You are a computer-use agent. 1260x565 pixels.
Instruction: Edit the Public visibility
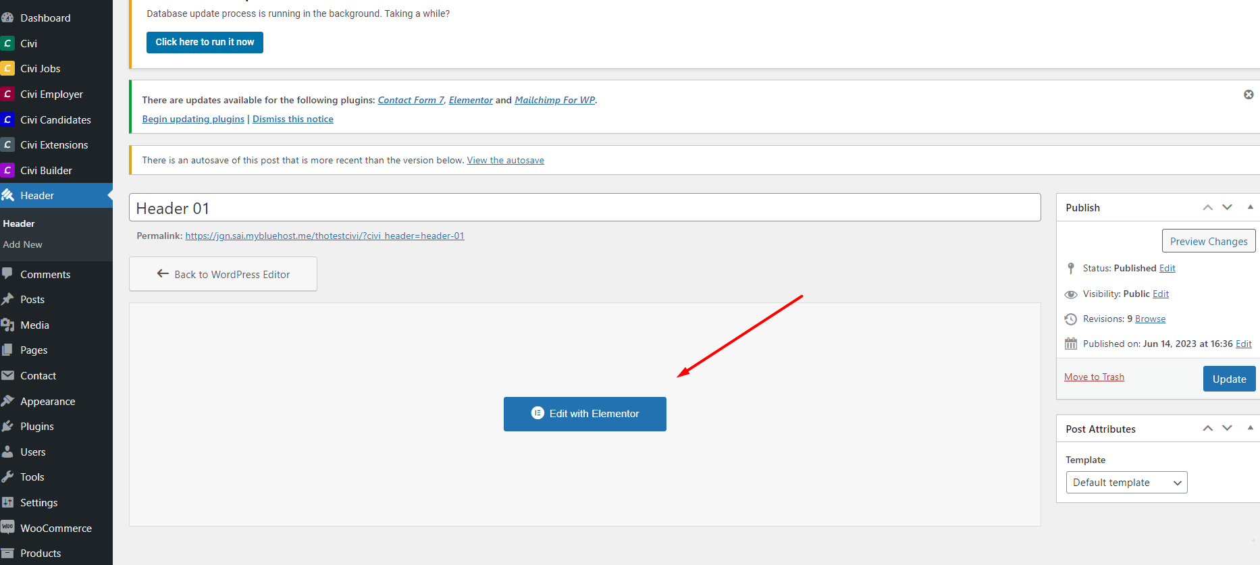1161,294
